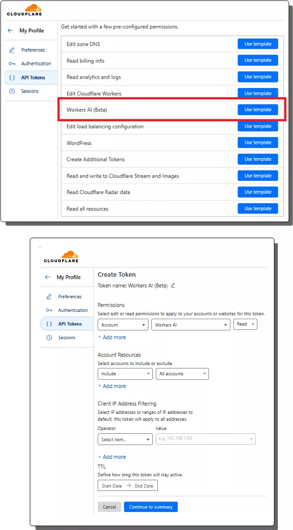Use the Cloudflare Stream and Images template
Image resolution: width=293 pixels, height=530 pixels.
(x=258, y=176)
